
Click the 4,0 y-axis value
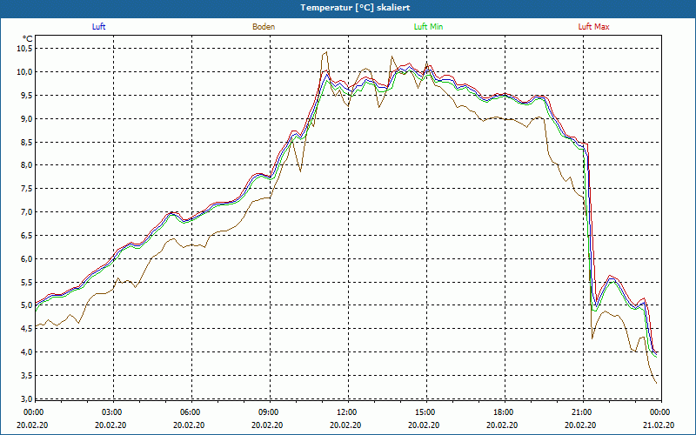[x=26, y=352]
